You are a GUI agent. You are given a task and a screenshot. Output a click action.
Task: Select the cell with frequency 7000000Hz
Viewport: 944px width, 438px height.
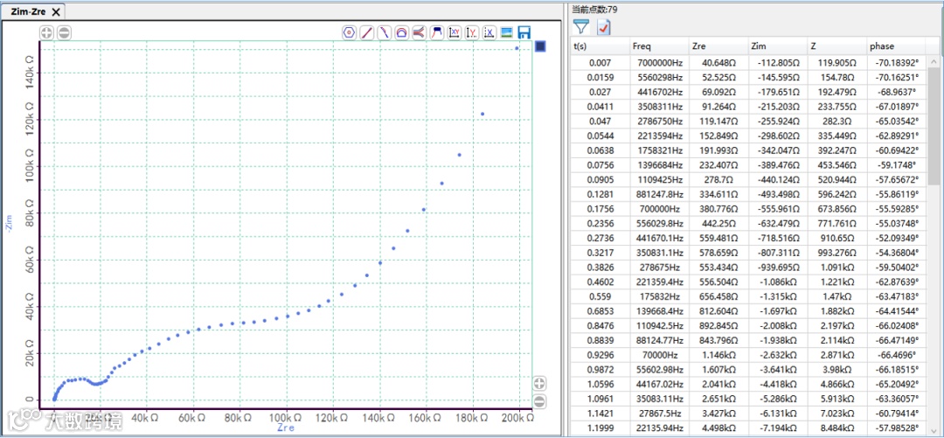point(658,61)
